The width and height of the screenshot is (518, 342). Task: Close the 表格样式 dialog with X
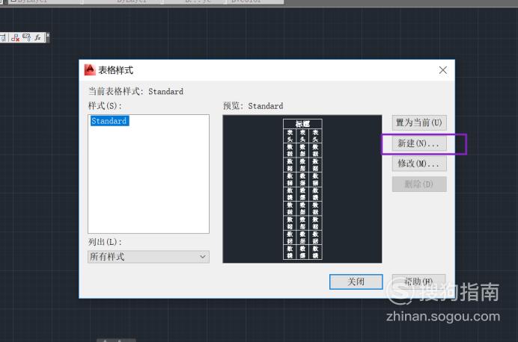point(443,70)
